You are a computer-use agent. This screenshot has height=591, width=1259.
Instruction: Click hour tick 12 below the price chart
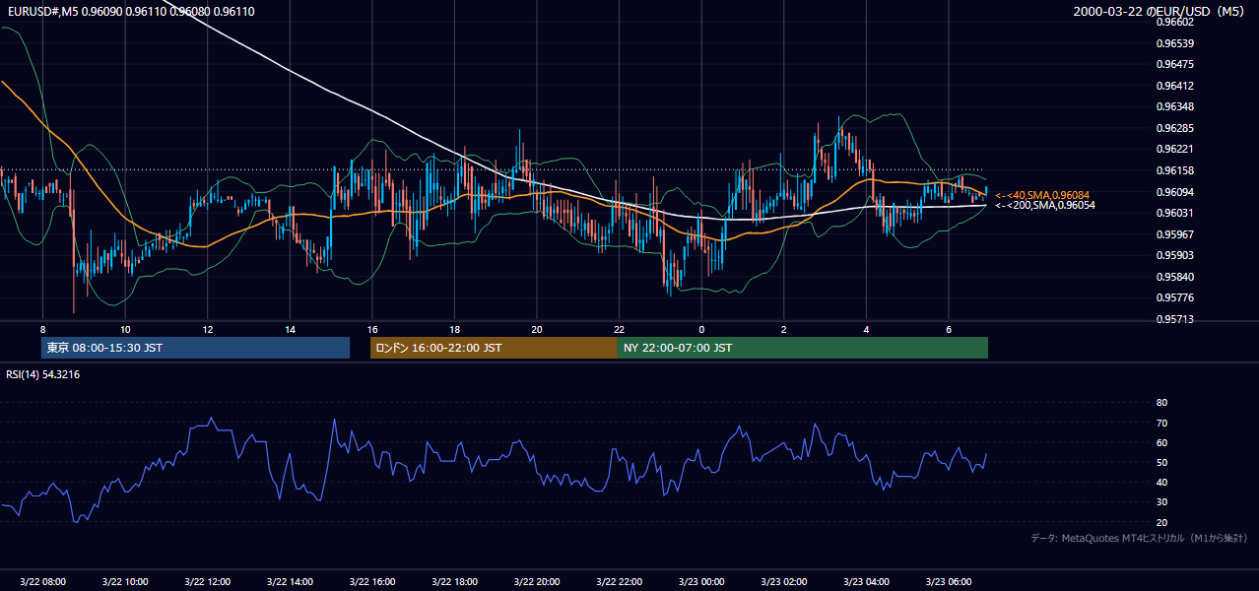207,329
